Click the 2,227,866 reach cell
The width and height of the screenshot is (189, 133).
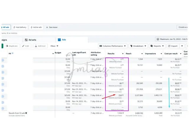139,95
